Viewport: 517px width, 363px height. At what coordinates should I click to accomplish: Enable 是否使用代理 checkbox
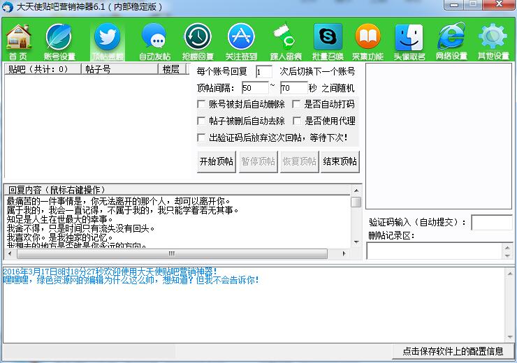pos(296,121)
